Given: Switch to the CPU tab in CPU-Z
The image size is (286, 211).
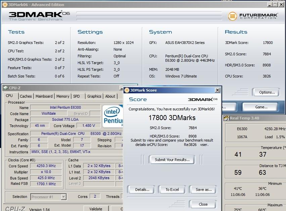Looking at the screenshot, I should 9,96.
